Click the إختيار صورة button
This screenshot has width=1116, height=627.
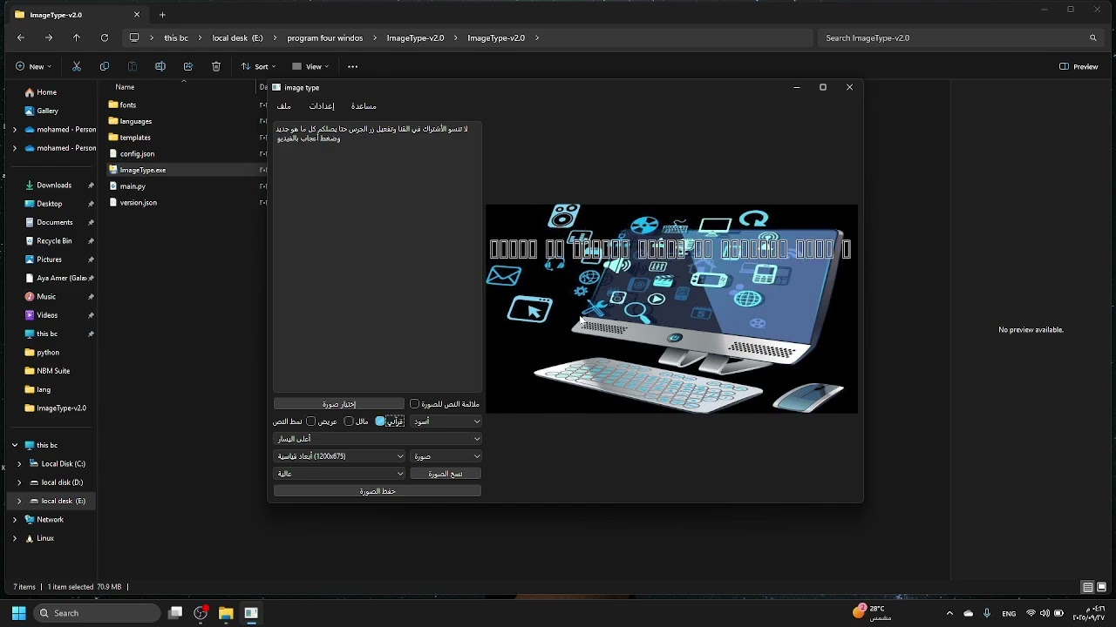[339, 404]
